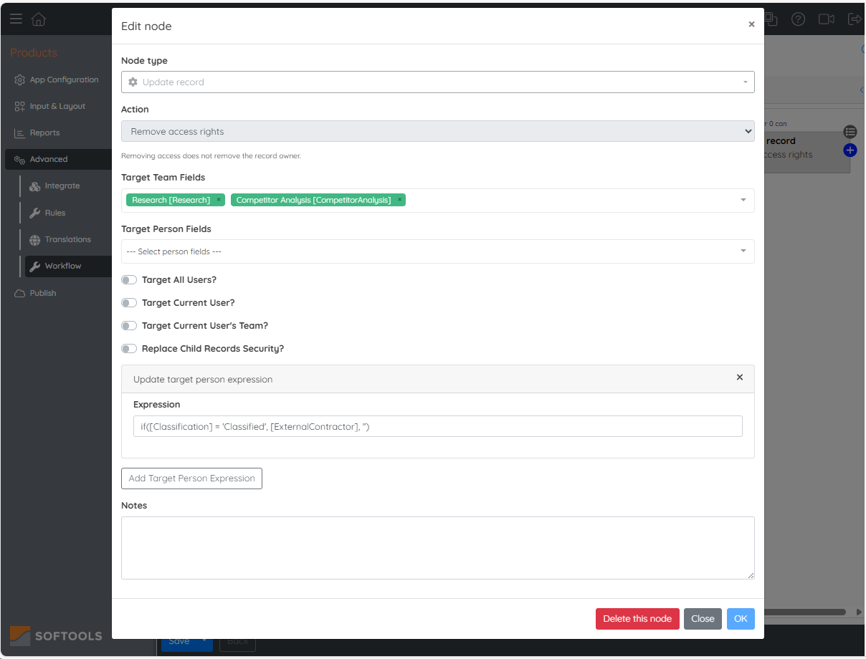Remove the Research [Research] tag
Viewport: 866px width, 659px height.
[219, 200]
